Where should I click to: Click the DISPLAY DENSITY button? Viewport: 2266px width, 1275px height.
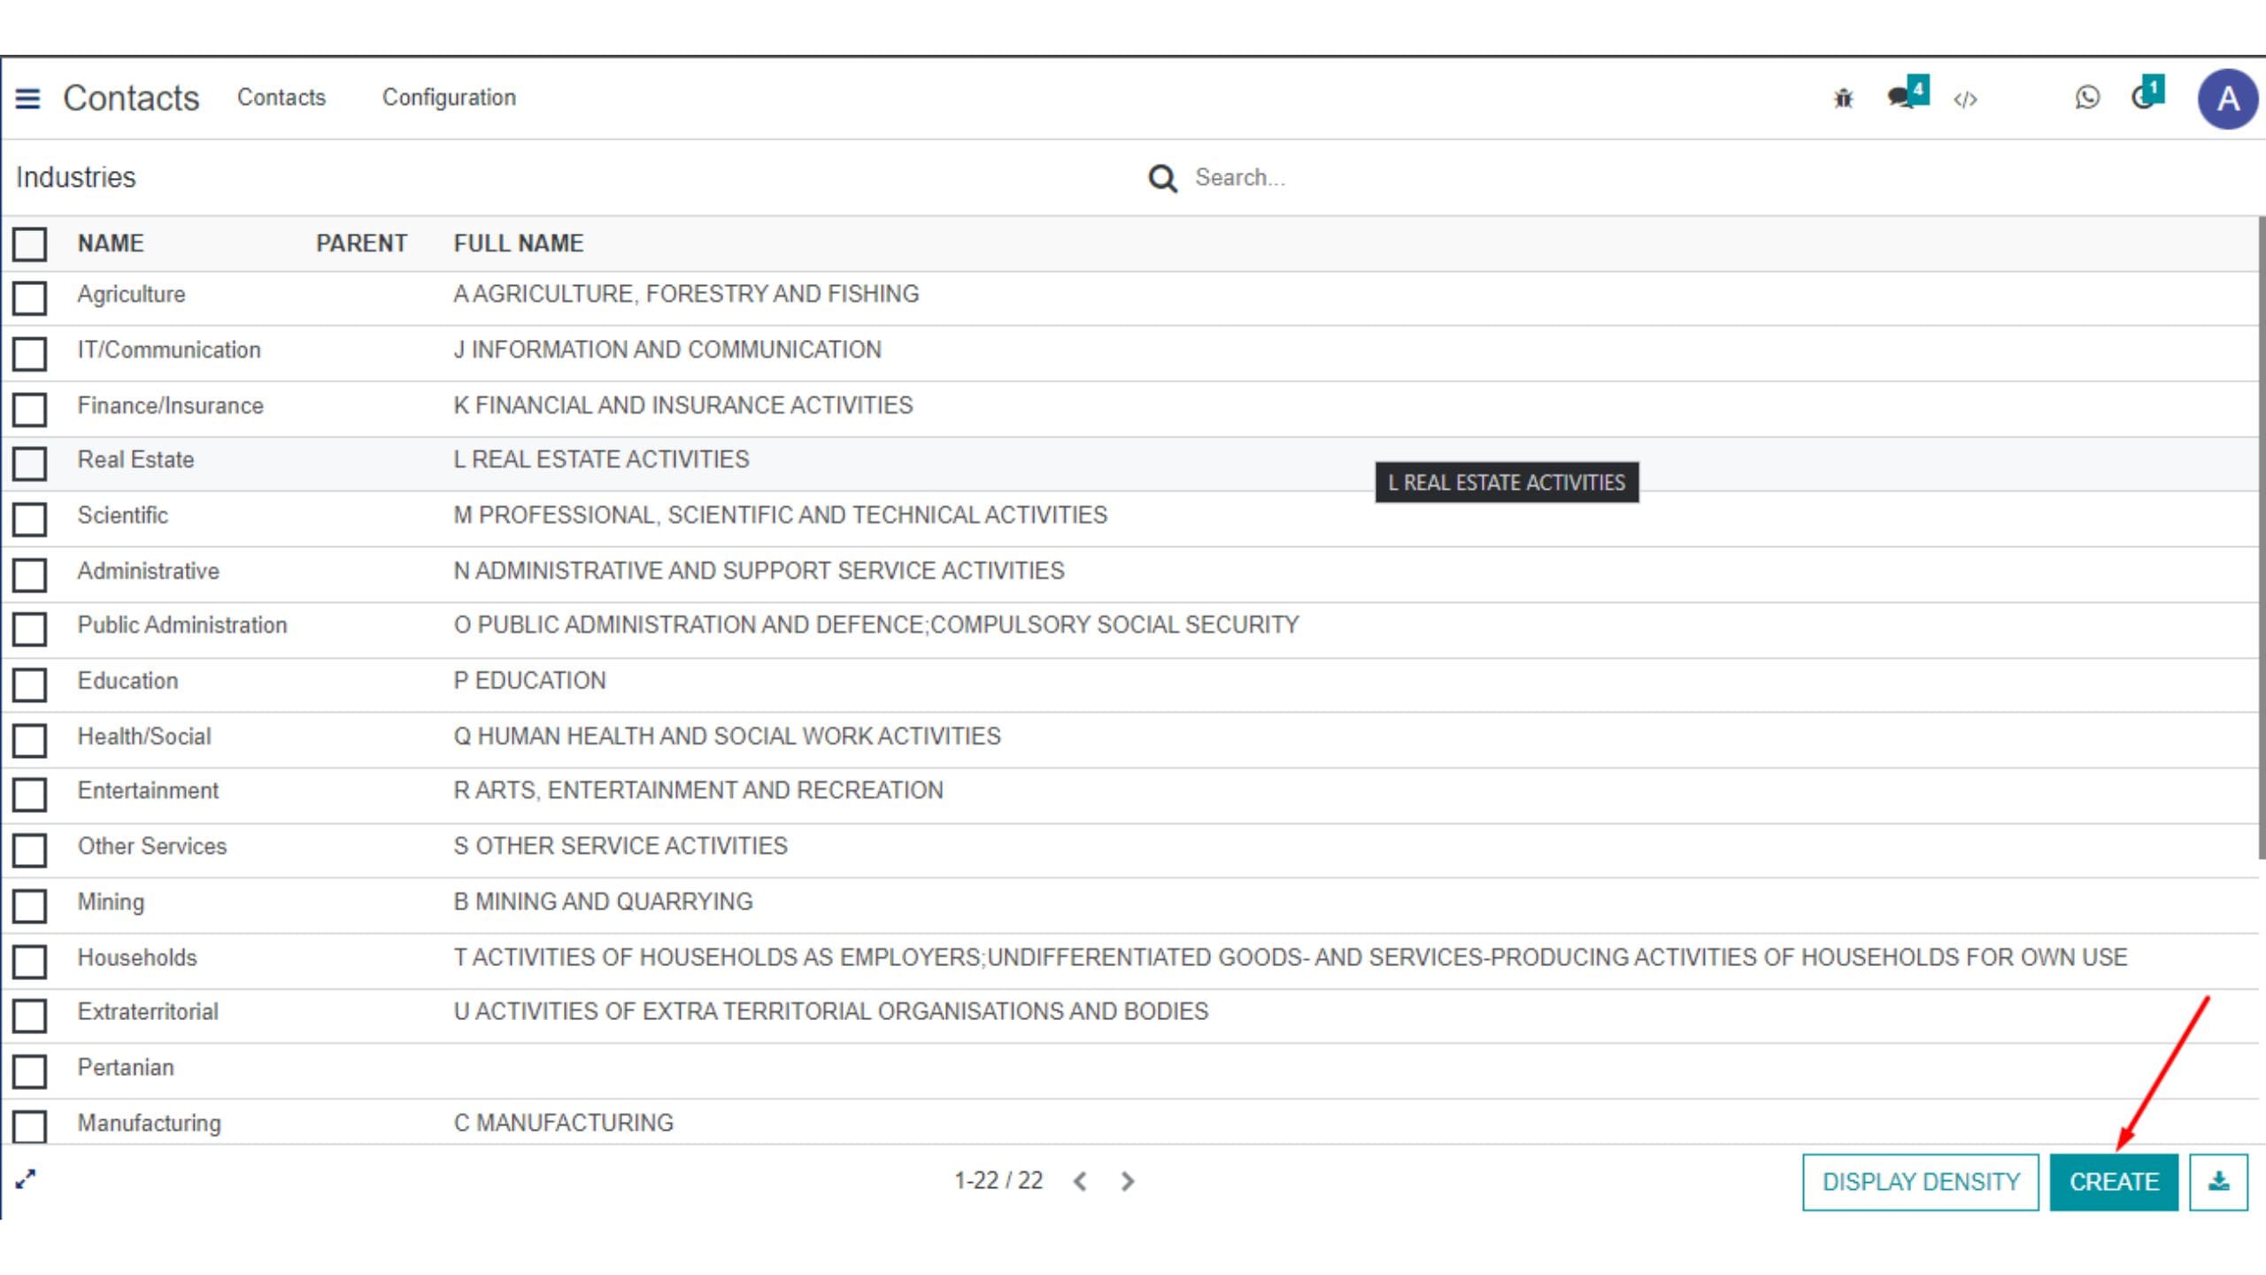(1921, 1181)
